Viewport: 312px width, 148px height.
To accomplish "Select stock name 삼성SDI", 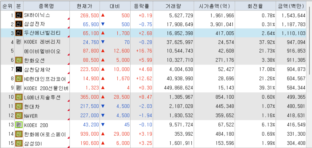I will 33,143.
